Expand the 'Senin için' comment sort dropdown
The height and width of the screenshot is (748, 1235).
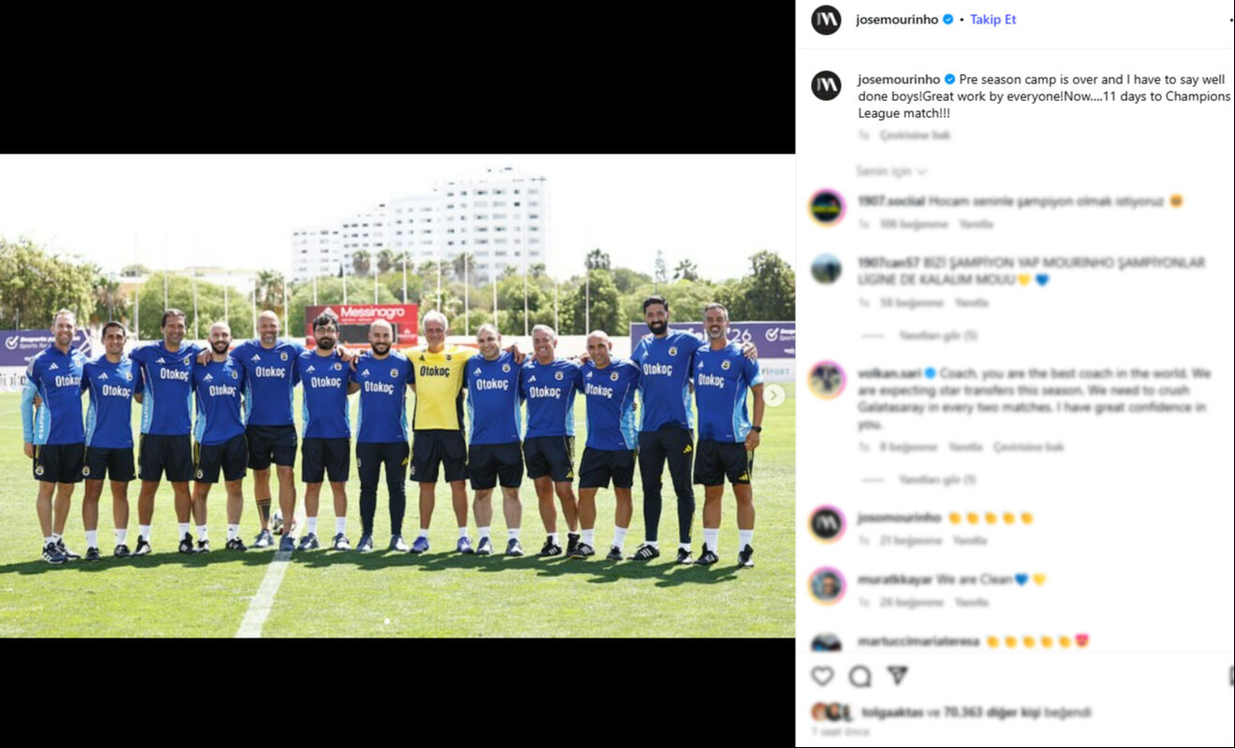click(x=891, y=171)
